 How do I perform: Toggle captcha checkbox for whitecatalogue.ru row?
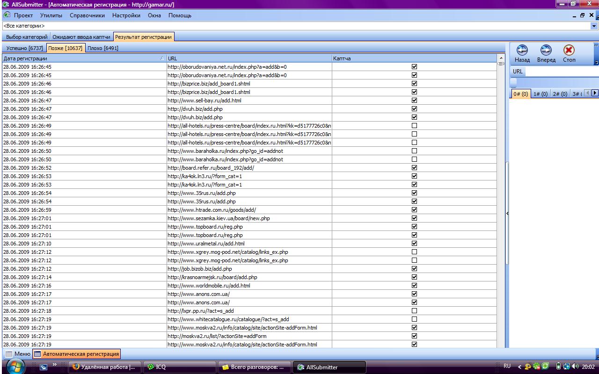point(414,319)
